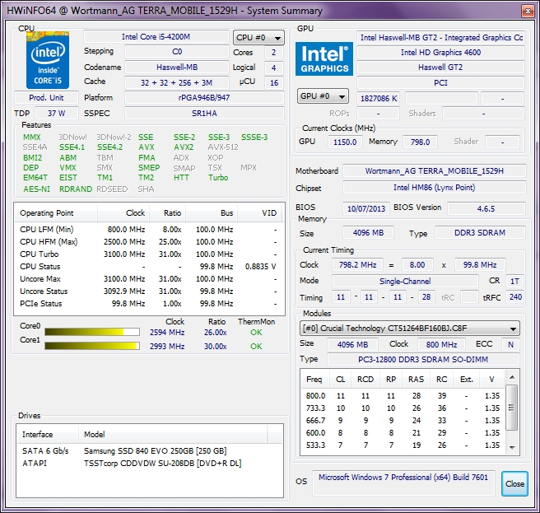Select the CPU LFM (Min) row
Screen dimensions: 540x513
[x=149, y=230]
